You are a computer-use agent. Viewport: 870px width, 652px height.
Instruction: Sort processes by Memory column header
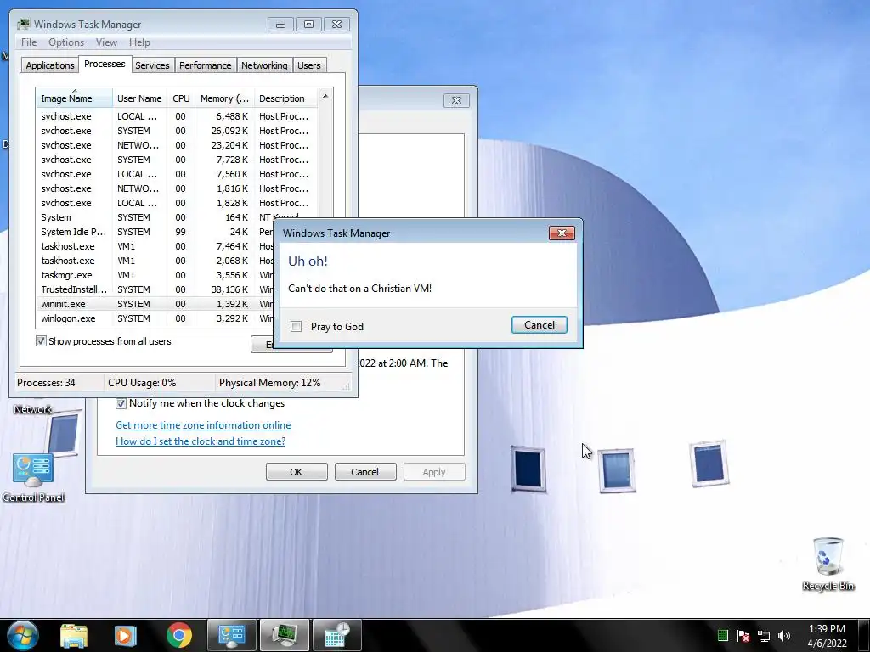click(x=224, y=98)
